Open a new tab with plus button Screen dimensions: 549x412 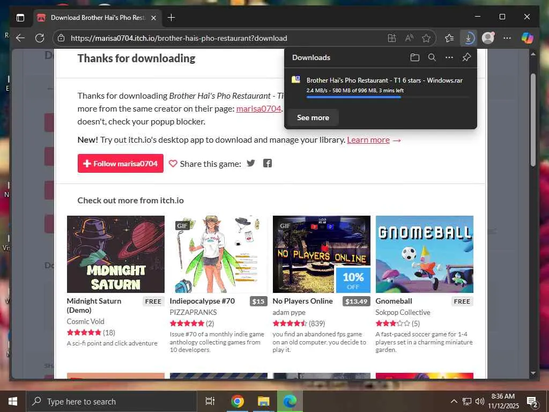coord(171,18)
